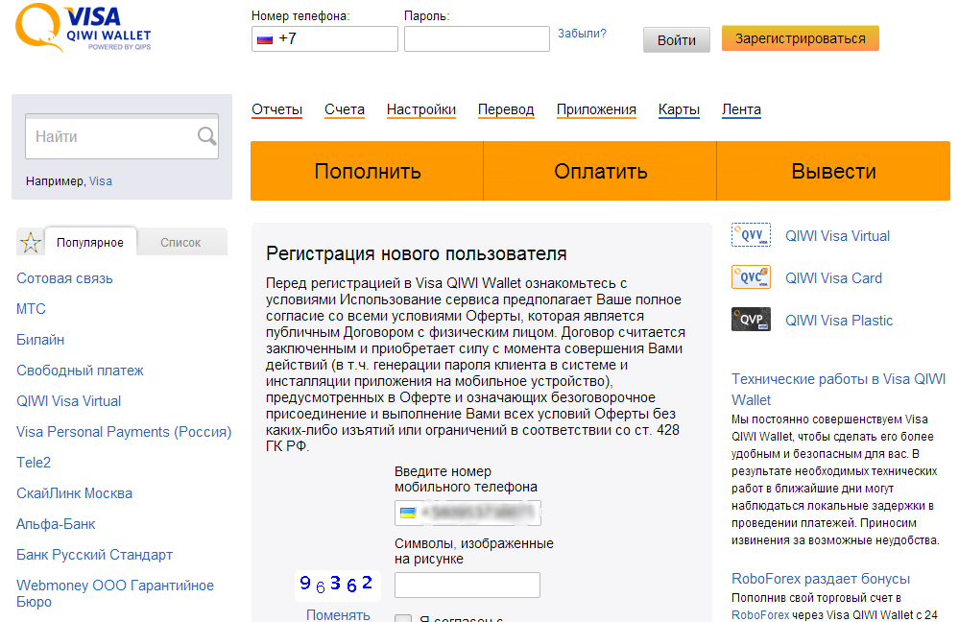Open the СкайЛинк Москва link
Screen dimensions: 959x622
75,493
